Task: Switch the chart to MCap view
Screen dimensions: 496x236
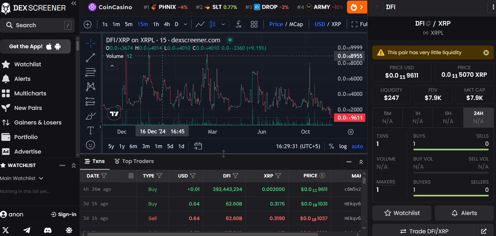Action: click(x=296, y=24)
